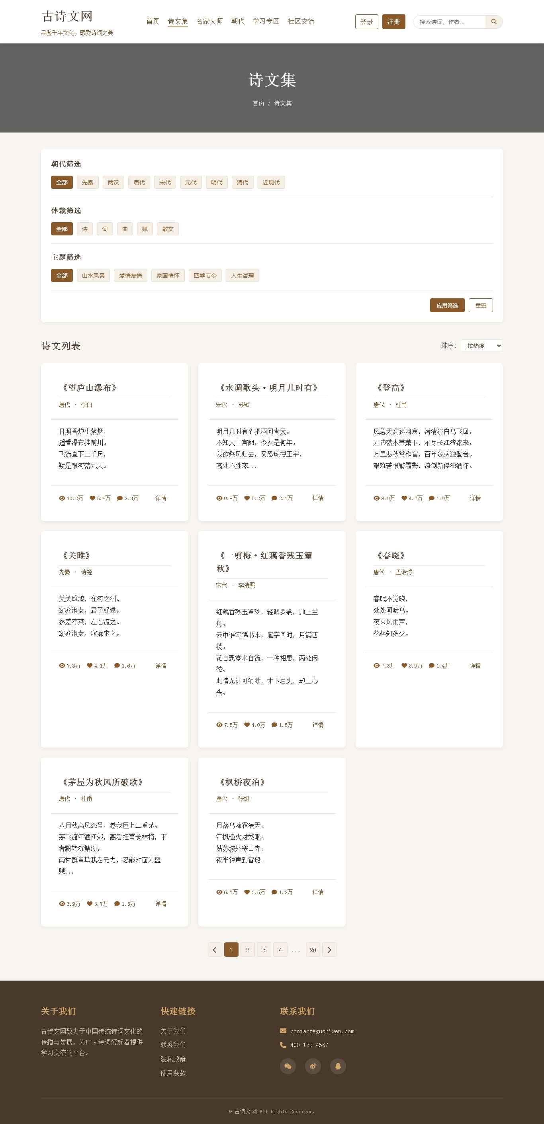
Task: Enable the 山水风景 theme filter
Action: 93,276
